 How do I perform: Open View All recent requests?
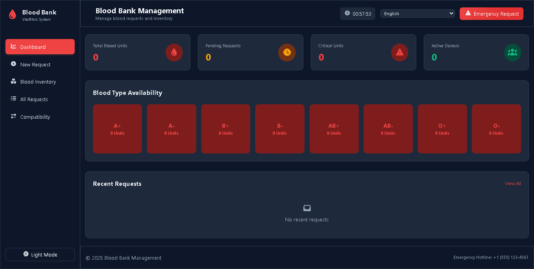pyautogui.click(x=512, y=183)
